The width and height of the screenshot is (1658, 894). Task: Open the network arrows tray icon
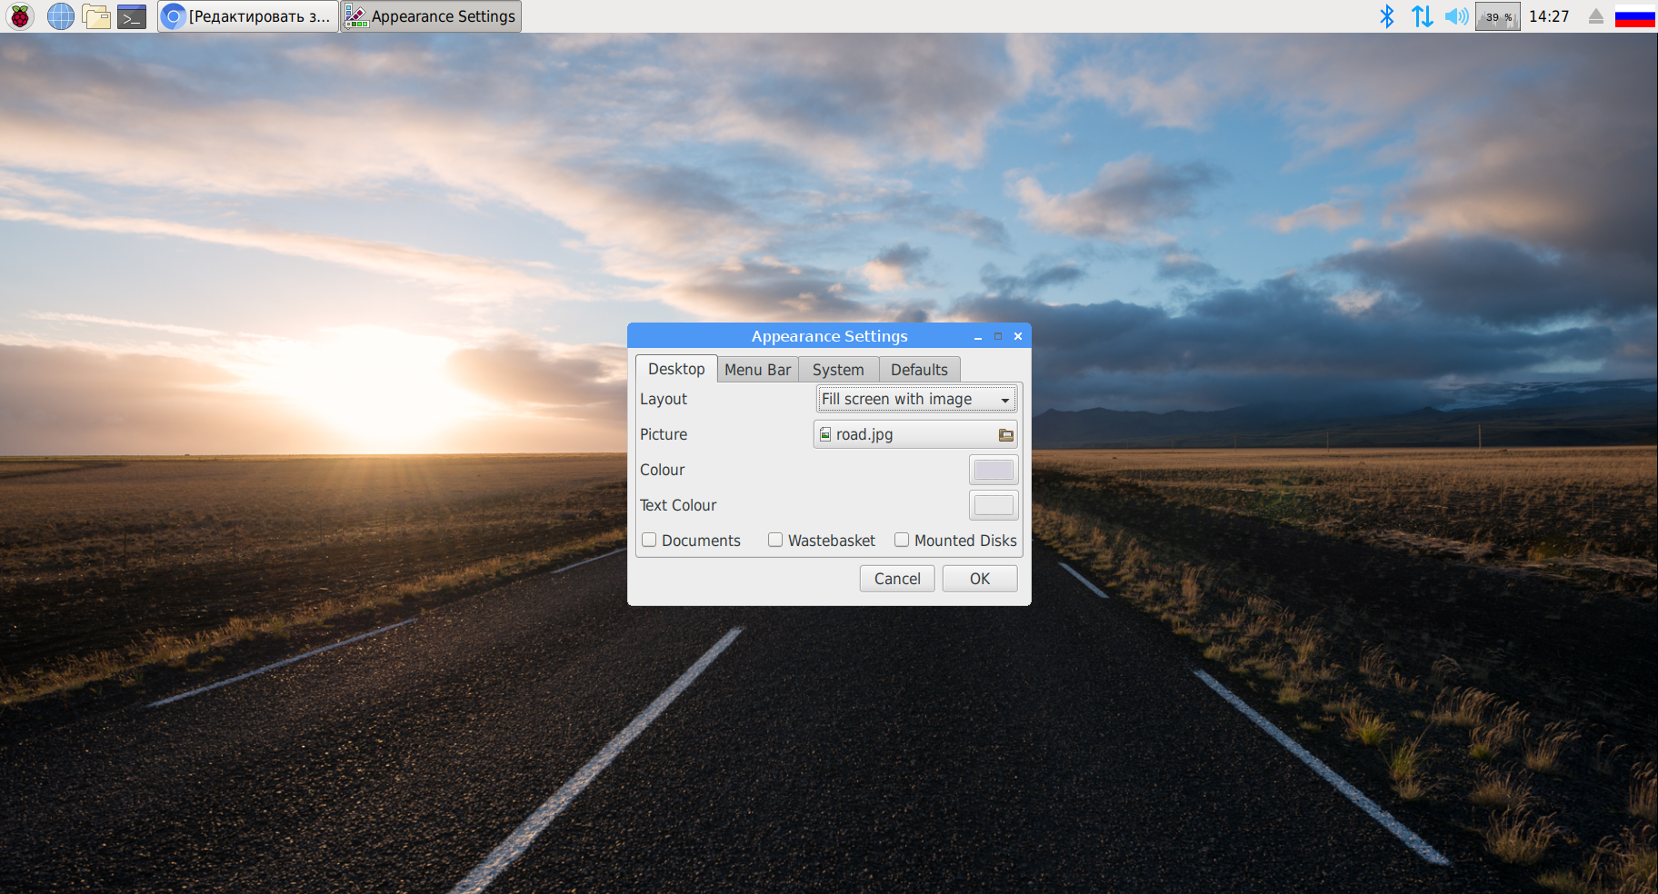tap(1423, 16)
